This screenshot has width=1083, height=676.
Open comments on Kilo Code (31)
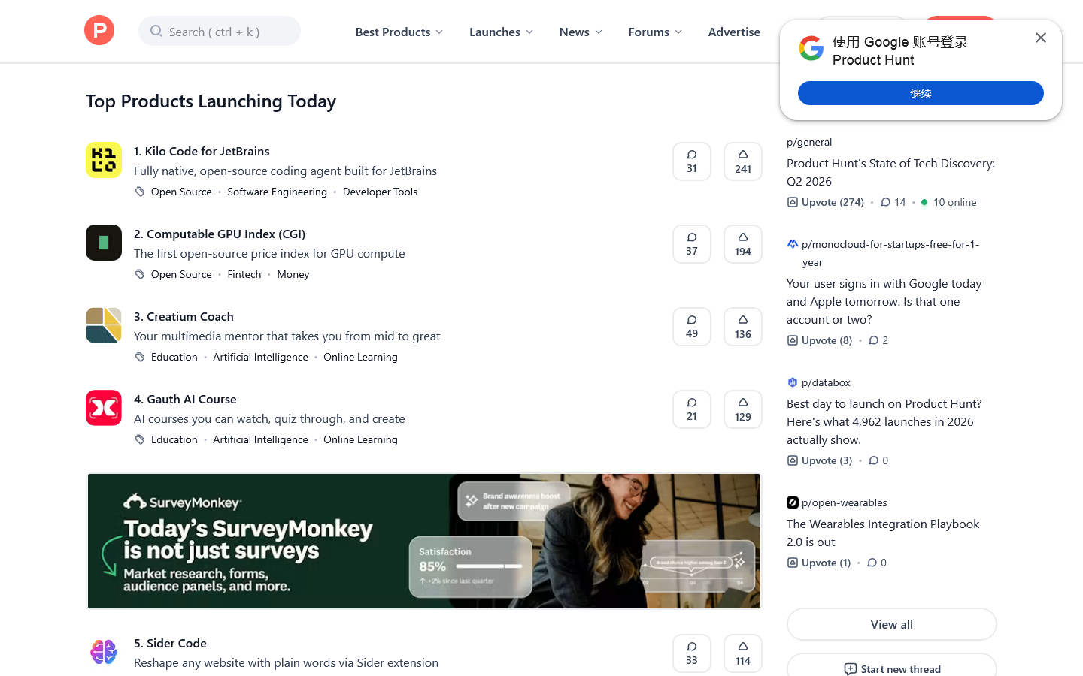[x=692, y=161]
